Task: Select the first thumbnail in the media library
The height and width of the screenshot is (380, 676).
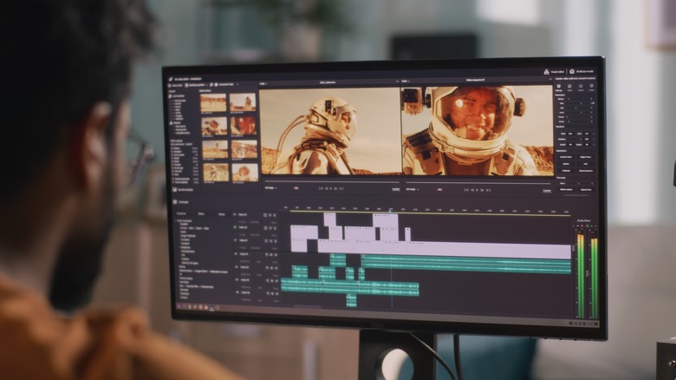Action: 213,102
